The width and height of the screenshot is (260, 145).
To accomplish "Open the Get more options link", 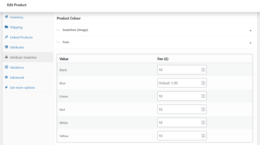I will pyautogui.click(x=22, y=88).
